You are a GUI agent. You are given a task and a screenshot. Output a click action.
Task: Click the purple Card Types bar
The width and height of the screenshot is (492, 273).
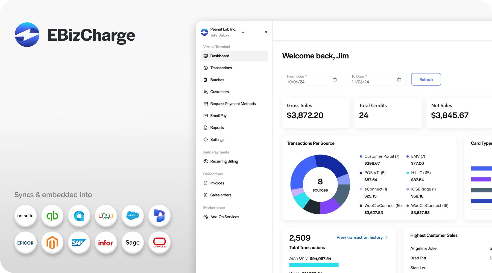(481, 179)
